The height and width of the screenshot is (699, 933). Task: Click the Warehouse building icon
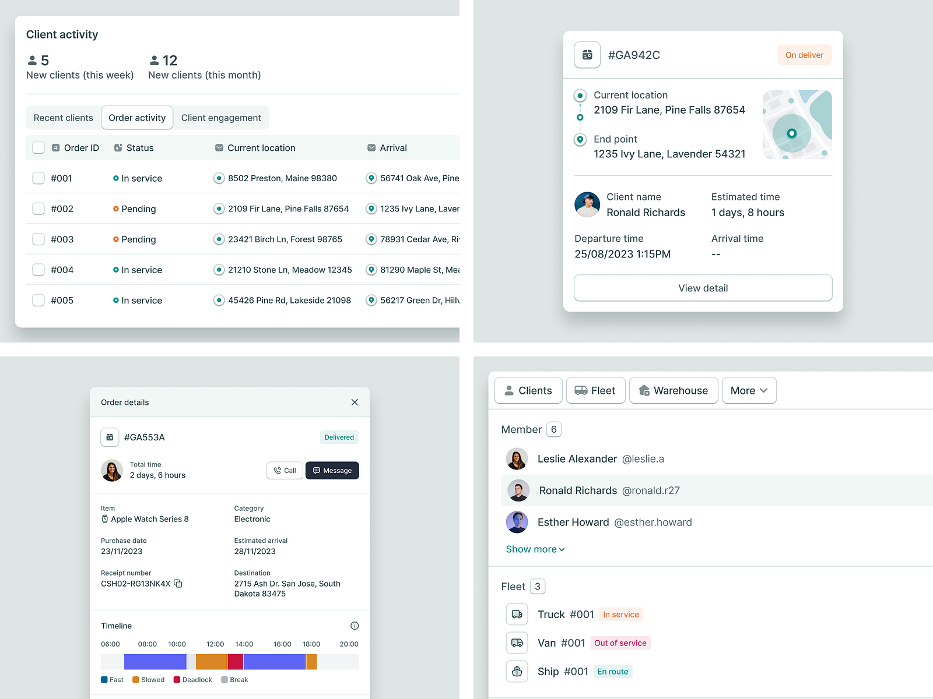[x=644, y=390]
